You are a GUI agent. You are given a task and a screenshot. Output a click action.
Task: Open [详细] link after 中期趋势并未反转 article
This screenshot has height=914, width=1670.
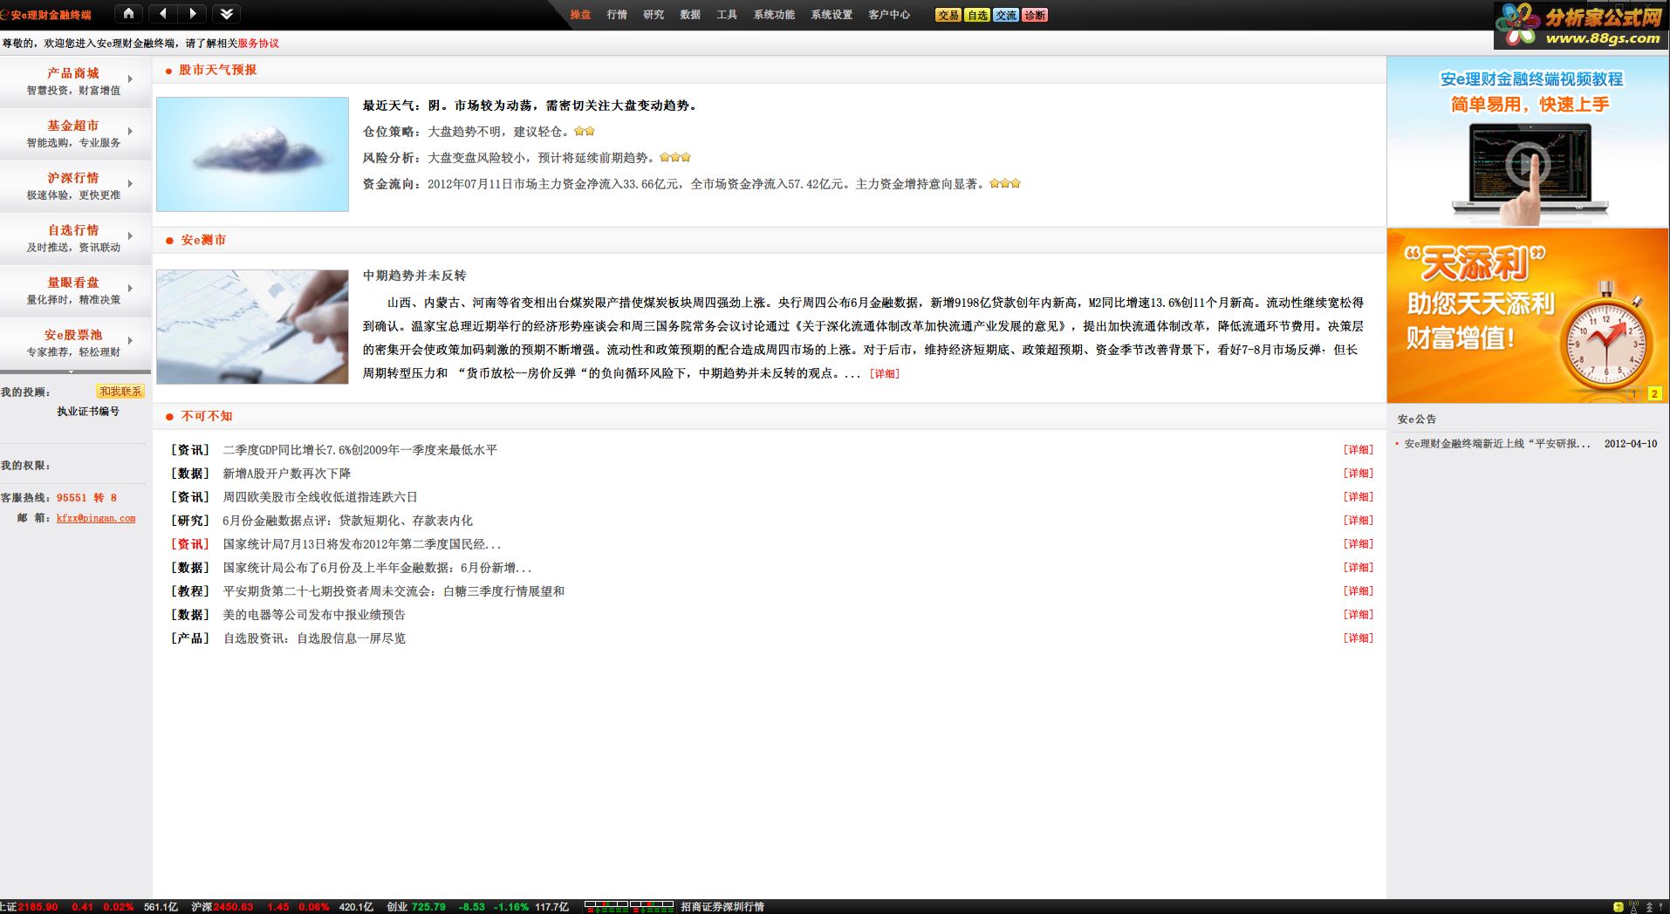884,373
